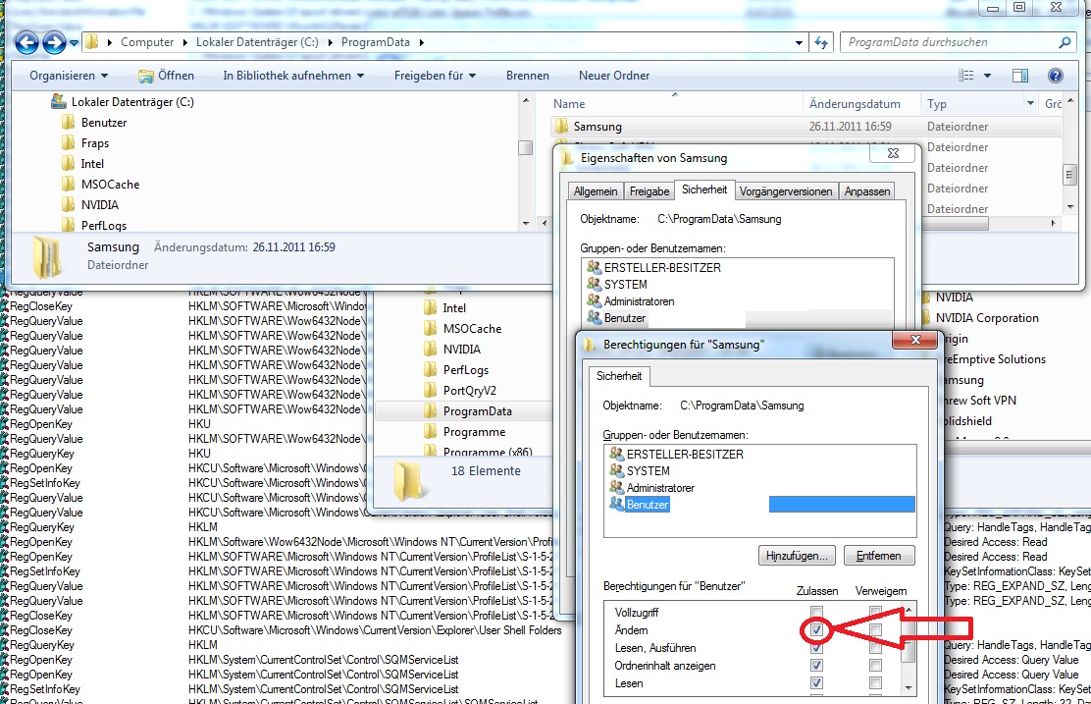Click the Samsung folder icon in the file list

[561, 126]
